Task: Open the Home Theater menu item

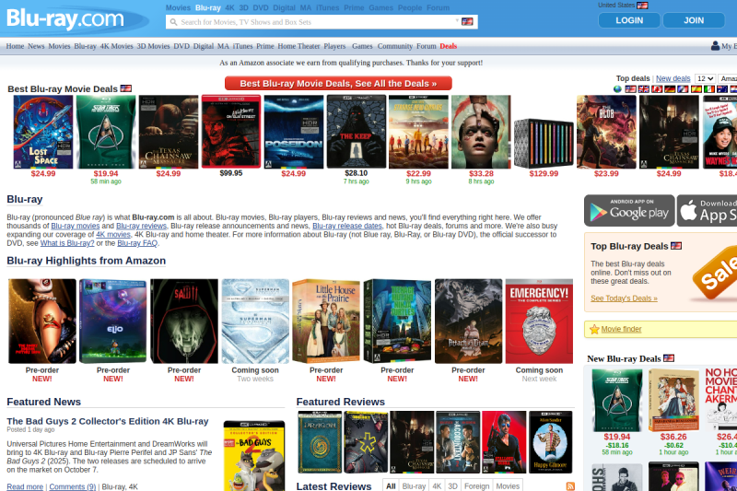Action: click(298, 46)
